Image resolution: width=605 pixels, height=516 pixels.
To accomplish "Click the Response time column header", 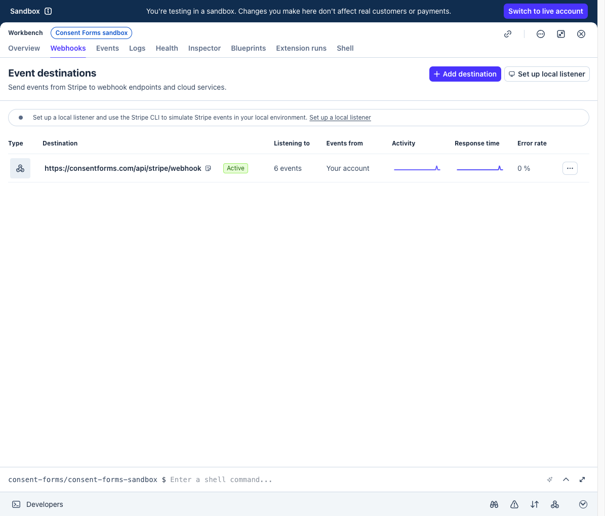I will (x=477, y=143).
